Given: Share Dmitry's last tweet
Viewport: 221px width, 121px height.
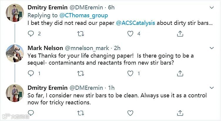Looking at the screenshot, I should click(180, 113).
